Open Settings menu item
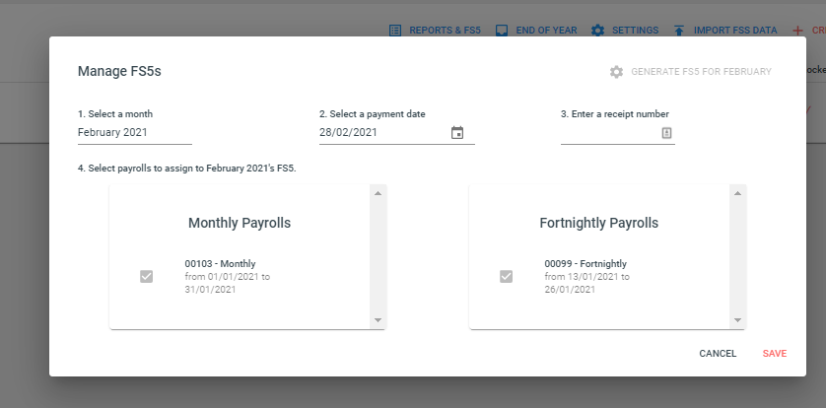Screen dimensions: 826x408 point(625,31)
